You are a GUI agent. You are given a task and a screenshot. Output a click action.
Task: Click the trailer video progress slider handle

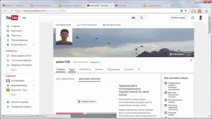85,113
